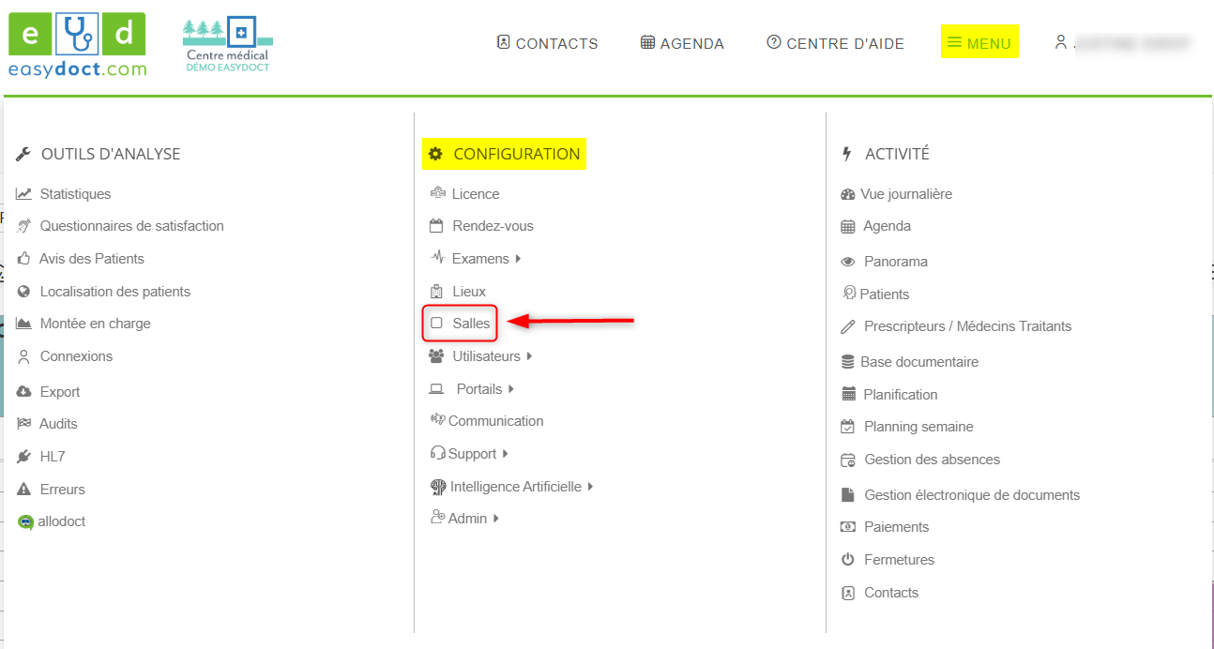Select Salles in the Configuration column
The height and width of the screenshot is (649, 1214).
point(470,324)
